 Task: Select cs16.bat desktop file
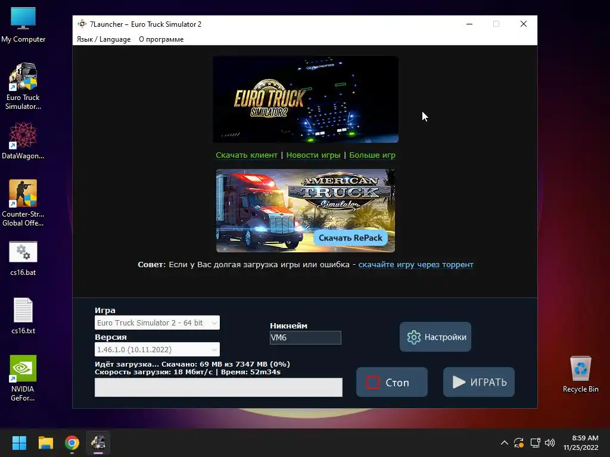coord(23,258)
